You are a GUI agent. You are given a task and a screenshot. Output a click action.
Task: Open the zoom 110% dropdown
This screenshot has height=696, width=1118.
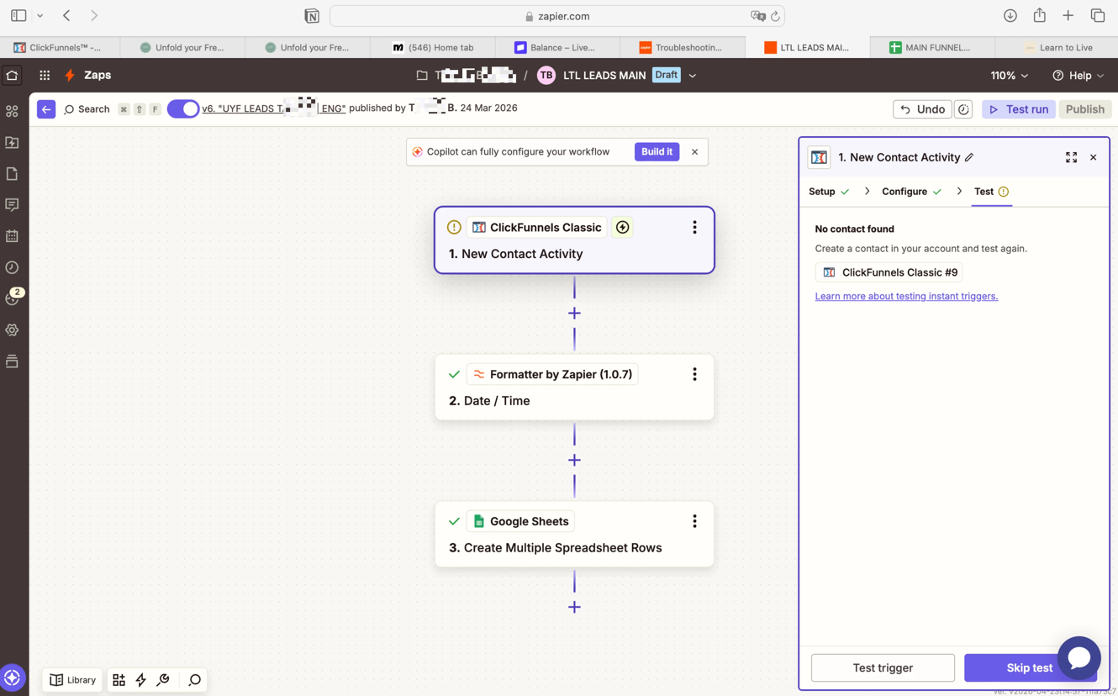tap(1010, 76)
